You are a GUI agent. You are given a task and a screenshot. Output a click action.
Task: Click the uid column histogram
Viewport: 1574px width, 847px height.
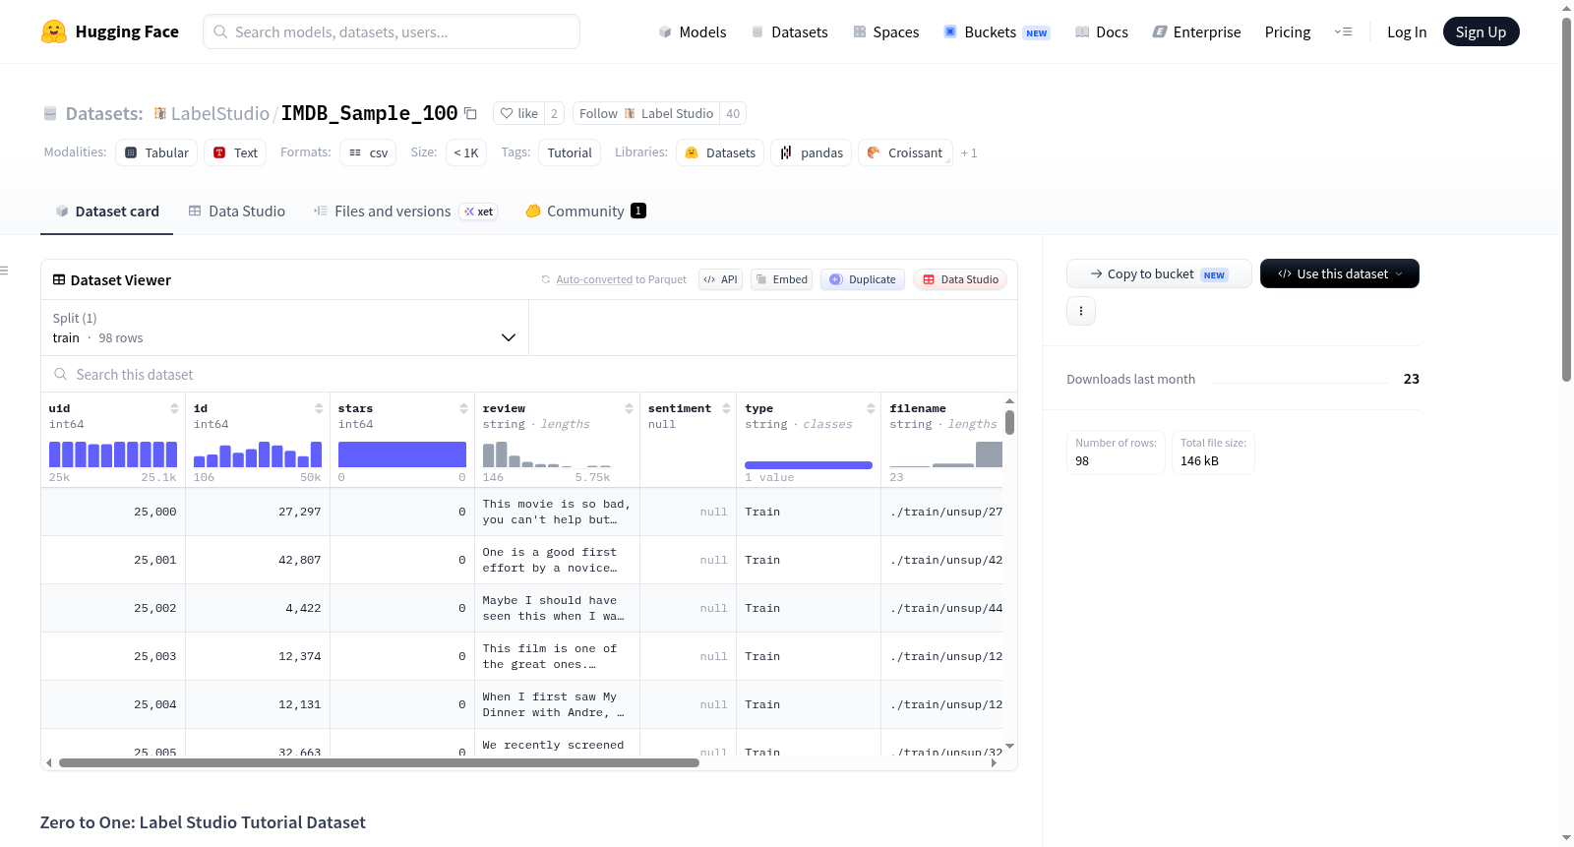(113, 454)
